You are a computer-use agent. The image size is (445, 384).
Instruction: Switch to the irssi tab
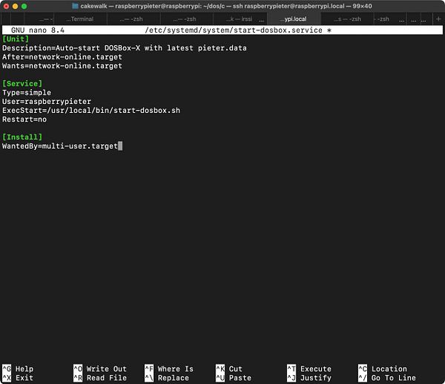240,19
